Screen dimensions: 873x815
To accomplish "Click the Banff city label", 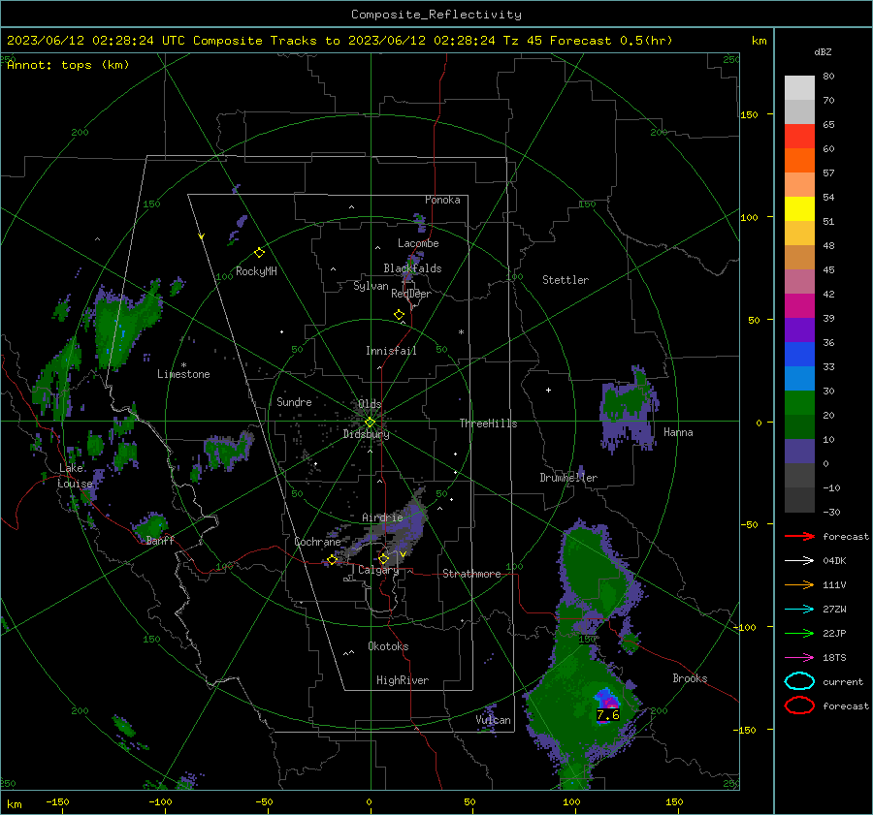I will point(160,541).
